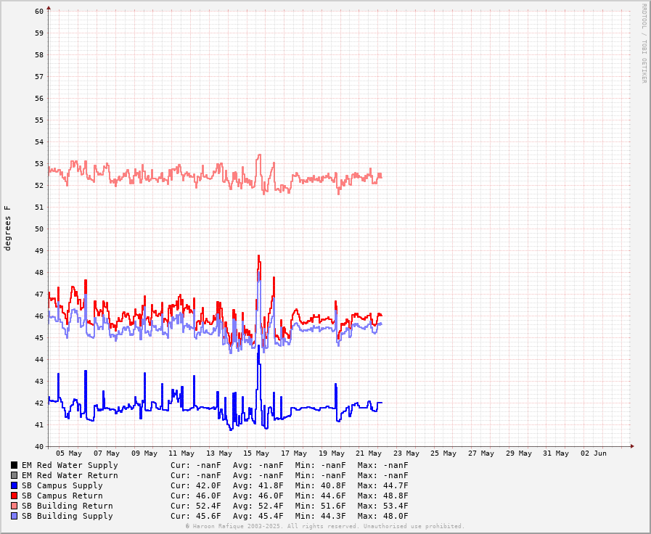The width and height of the screenshot is (651, 534).
Task: Click the lavender SB Building Supply swatch
Action: (14, 516)
